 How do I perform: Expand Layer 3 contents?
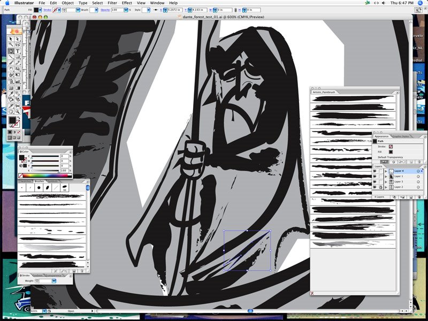point(386,182)
